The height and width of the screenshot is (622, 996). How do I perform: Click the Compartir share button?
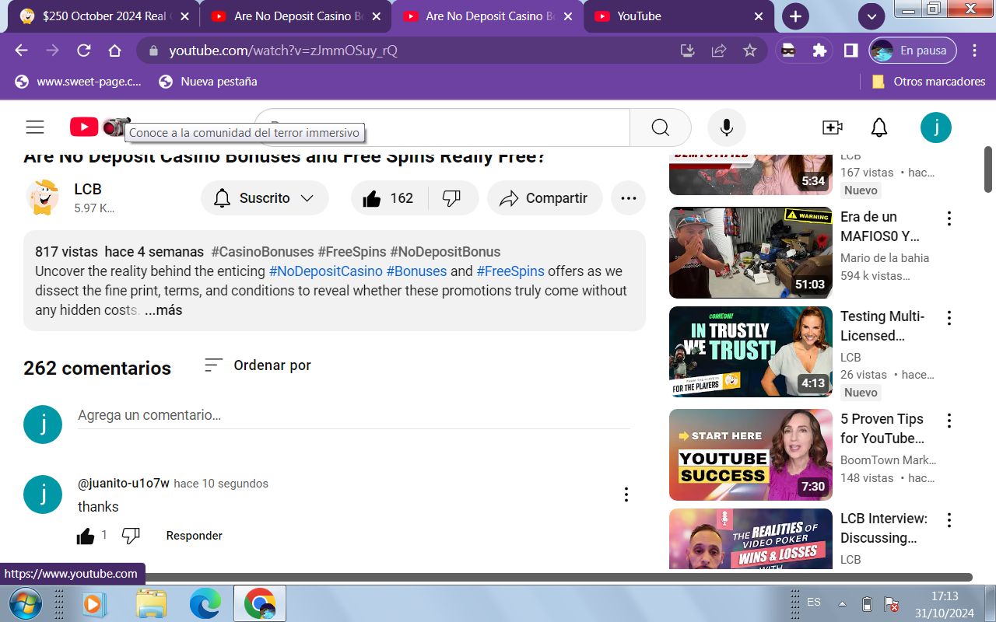pyautogui.click(x=545, y=198)
